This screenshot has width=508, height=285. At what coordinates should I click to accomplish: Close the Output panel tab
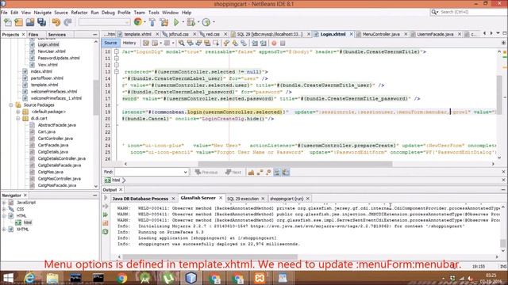coord(121,190)
